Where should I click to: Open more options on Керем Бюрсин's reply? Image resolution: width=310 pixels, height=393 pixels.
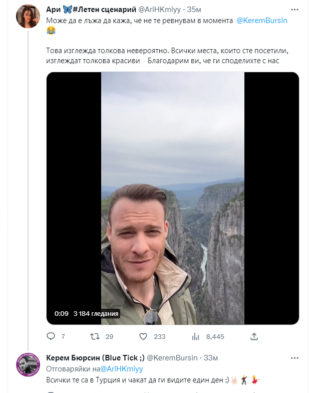pyautogui.click(x=294, y=358)
